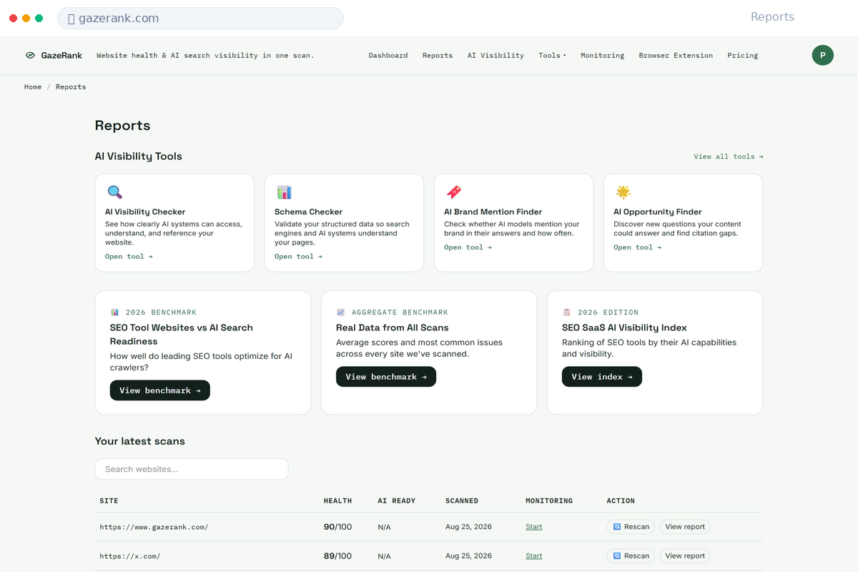View report for x.com
858x572 pixels.
click(685, 556)
